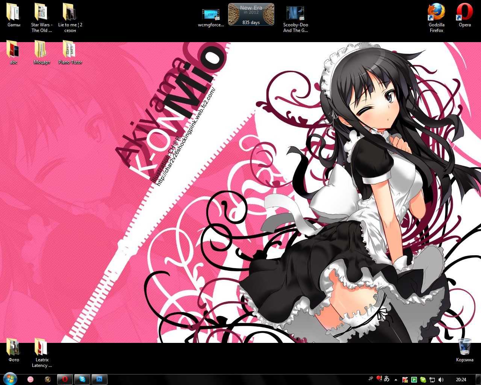Open the Windows Start menu
This screenshot has width=481, height=385.
[x=9, y=379]
